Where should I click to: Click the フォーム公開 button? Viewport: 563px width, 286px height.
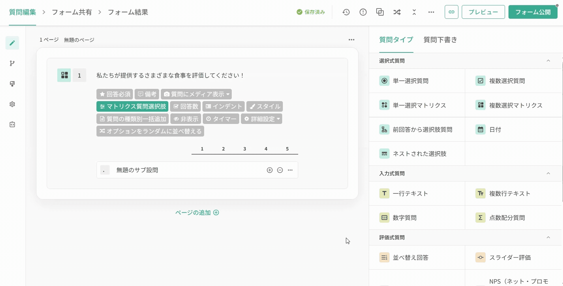pos(533,12)
